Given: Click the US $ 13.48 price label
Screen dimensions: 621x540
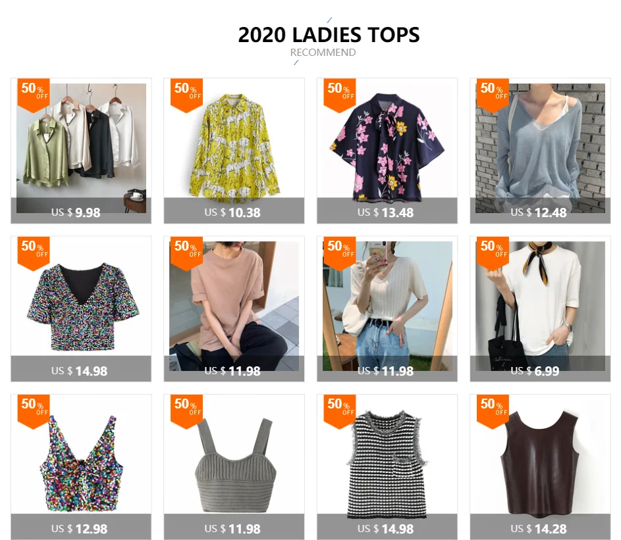Looking at the screenshot, I should (385, 212).
